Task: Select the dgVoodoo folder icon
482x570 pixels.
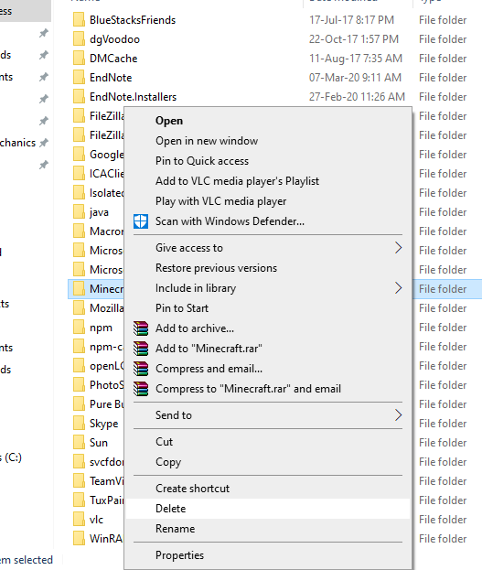Action: pyautogui.click(x=79, y=39)
